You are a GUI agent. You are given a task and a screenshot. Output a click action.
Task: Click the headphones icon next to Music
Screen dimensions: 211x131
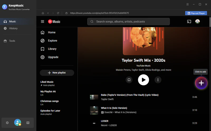pos(5,22)
